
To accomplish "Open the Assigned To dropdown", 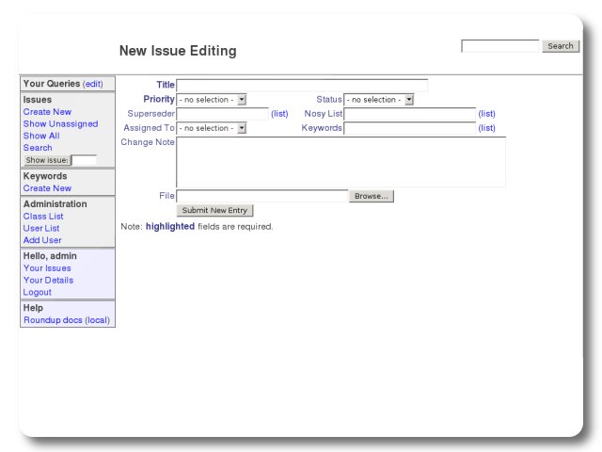I will (212, 128).
